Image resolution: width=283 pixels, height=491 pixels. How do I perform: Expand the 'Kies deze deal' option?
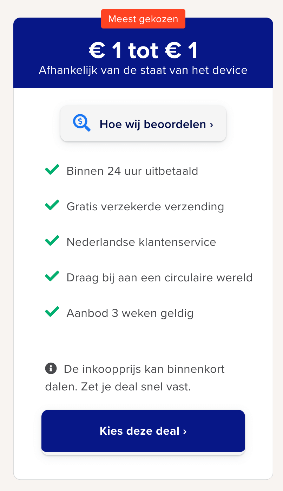[143, 431]
